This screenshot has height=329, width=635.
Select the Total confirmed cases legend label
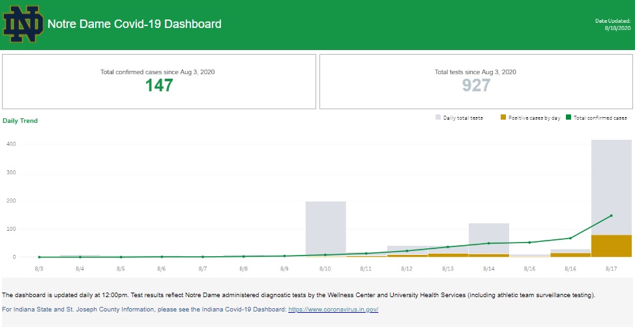tap(600, 118)
